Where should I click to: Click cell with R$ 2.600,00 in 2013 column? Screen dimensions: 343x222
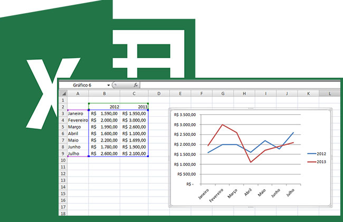134,127
